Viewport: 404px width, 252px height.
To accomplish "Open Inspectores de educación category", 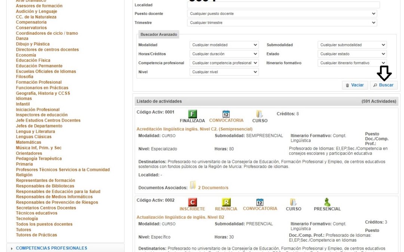I will (42, 115).
